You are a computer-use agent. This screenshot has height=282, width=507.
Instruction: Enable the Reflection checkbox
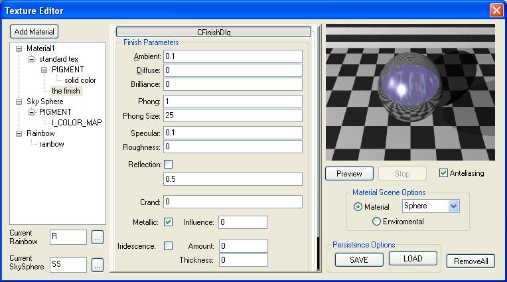click(x=168, y=164)
